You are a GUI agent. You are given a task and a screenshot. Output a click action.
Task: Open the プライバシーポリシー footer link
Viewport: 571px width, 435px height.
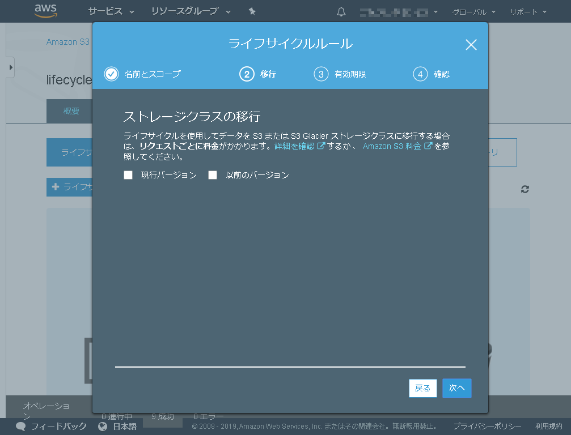click(x=487, y=427)
